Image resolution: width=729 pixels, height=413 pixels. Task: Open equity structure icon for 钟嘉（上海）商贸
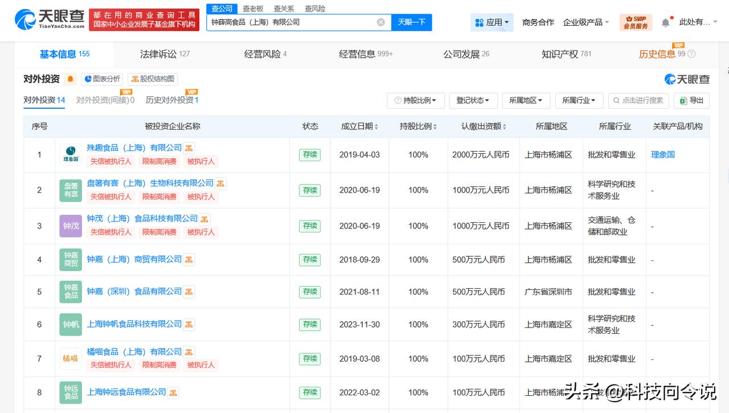[x=189, y=260]
